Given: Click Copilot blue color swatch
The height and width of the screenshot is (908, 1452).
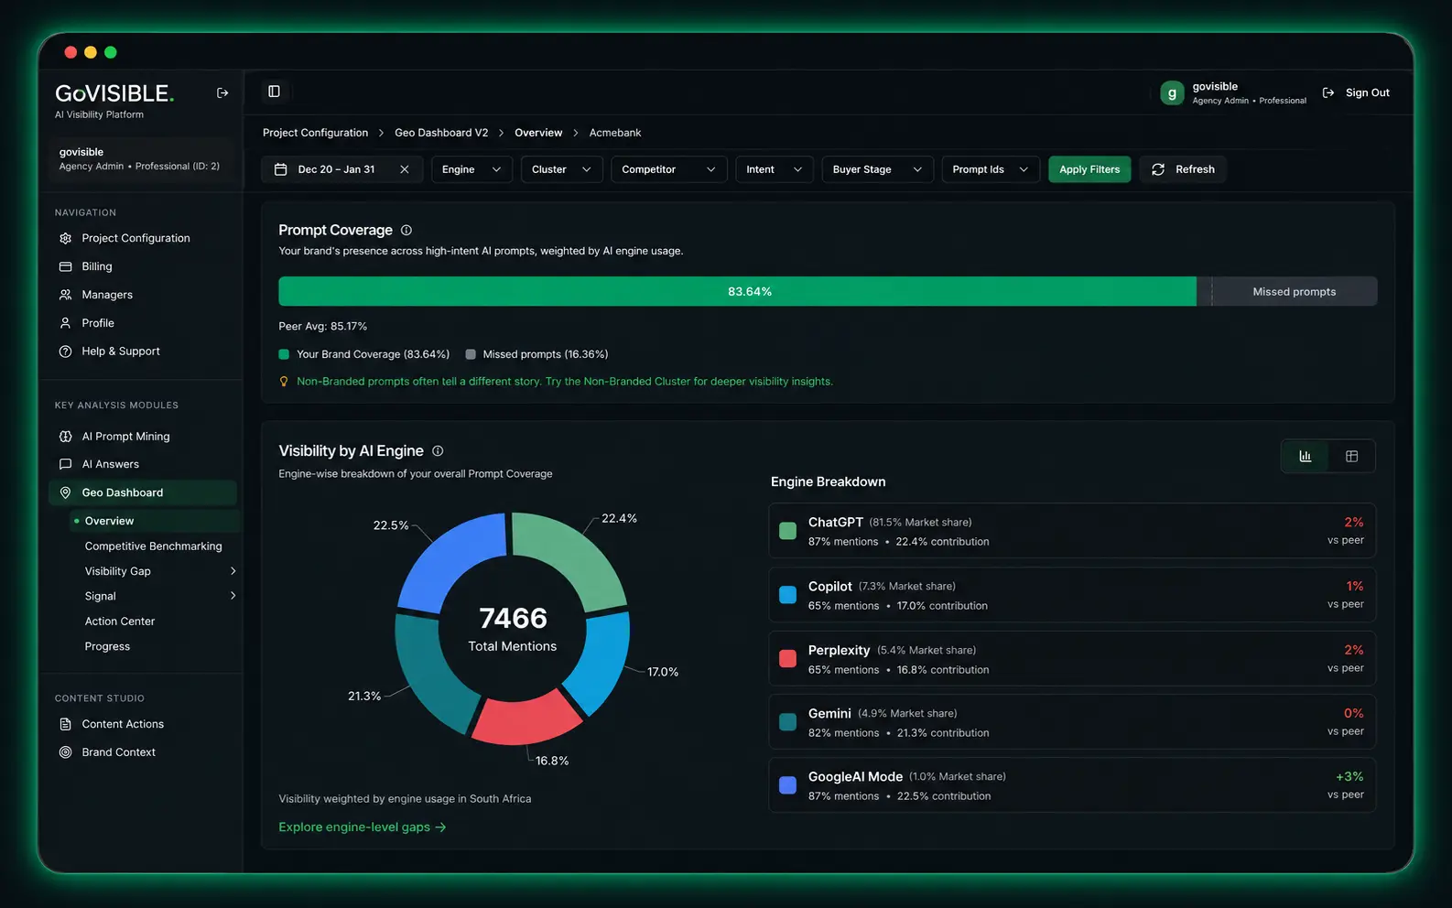Looking at the screenshot, I should (787, 595).
